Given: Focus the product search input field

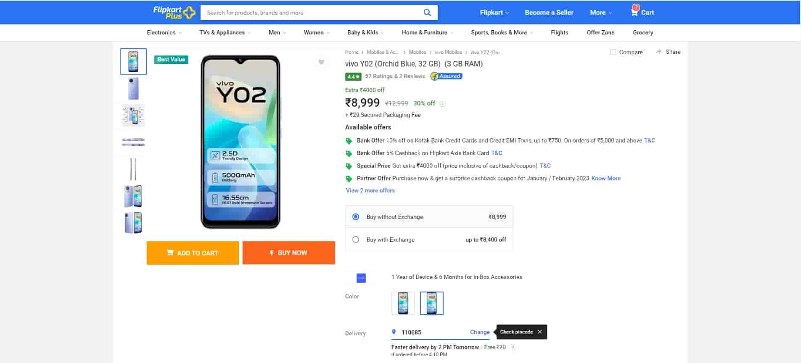Looking at the screenshot, I should point(311,13).
